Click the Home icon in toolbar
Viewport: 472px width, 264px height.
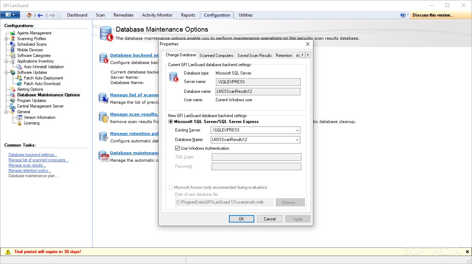(x=29, y=15)
